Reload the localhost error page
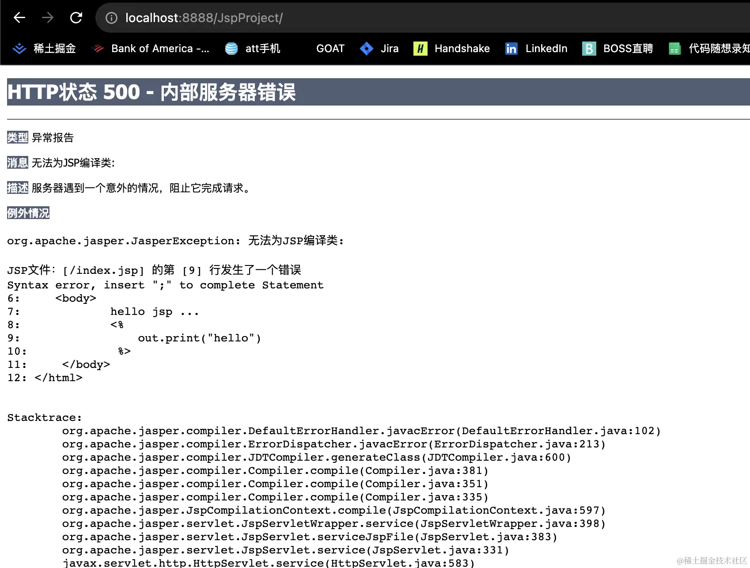 tap(76, 18)
